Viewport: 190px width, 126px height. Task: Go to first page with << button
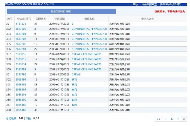click(x=158, y=119)
